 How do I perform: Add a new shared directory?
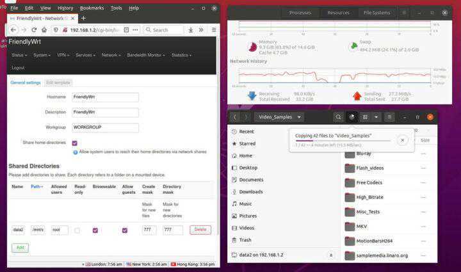pyautogui.click(x=19, y=247)
